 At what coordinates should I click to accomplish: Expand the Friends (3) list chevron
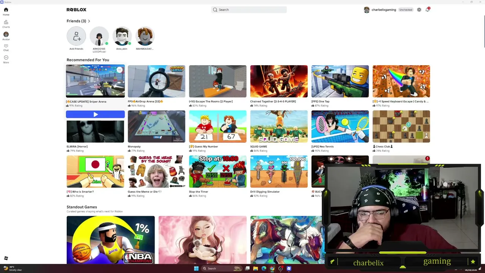pyautogui.click(x=89, y=21)
